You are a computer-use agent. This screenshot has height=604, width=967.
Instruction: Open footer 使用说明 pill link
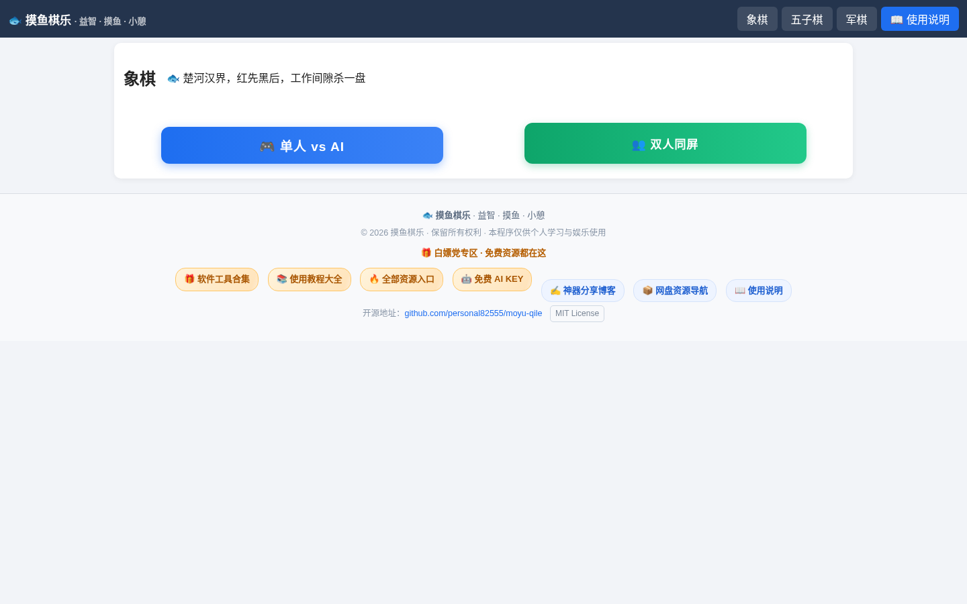pos(759,291)
